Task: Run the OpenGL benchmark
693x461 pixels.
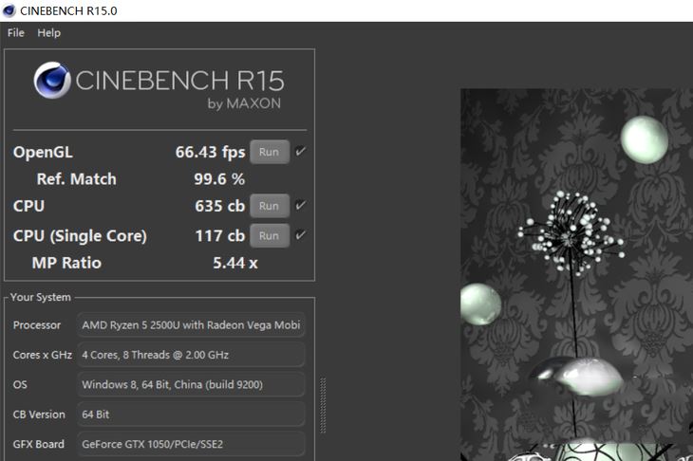Action: tap(270, 152)
